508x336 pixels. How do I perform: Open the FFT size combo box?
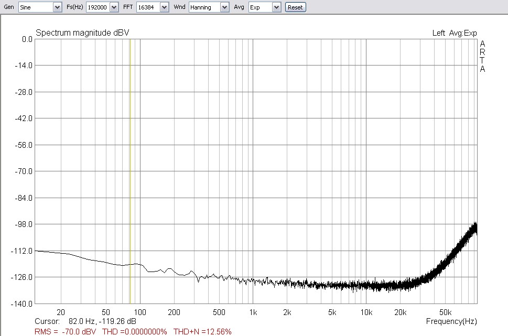[x=153, y=7]
